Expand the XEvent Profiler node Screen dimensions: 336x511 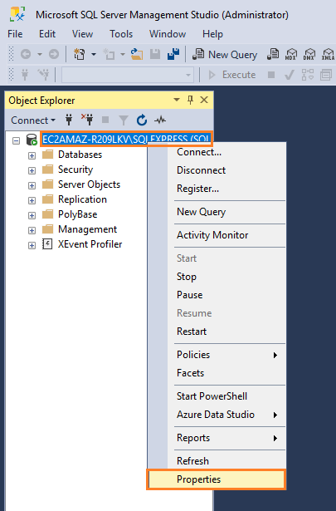point(32,245)
